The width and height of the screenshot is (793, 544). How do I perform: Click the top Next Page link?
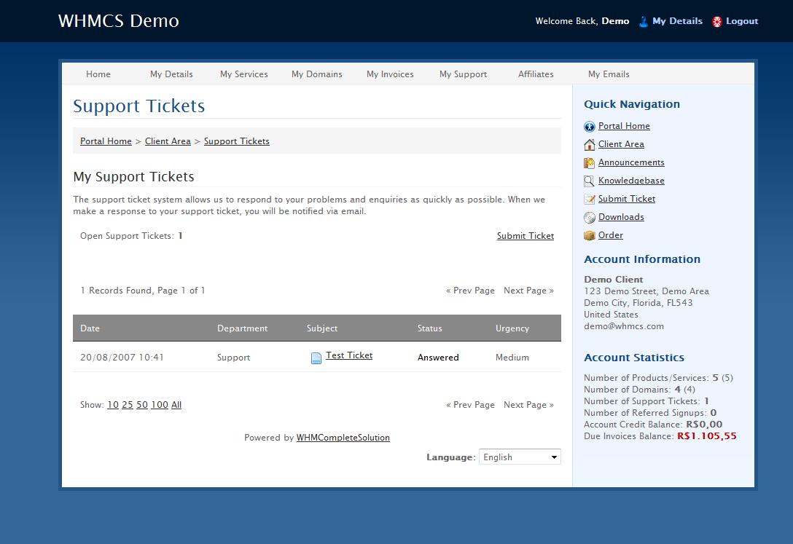click(x=528, y=291)
